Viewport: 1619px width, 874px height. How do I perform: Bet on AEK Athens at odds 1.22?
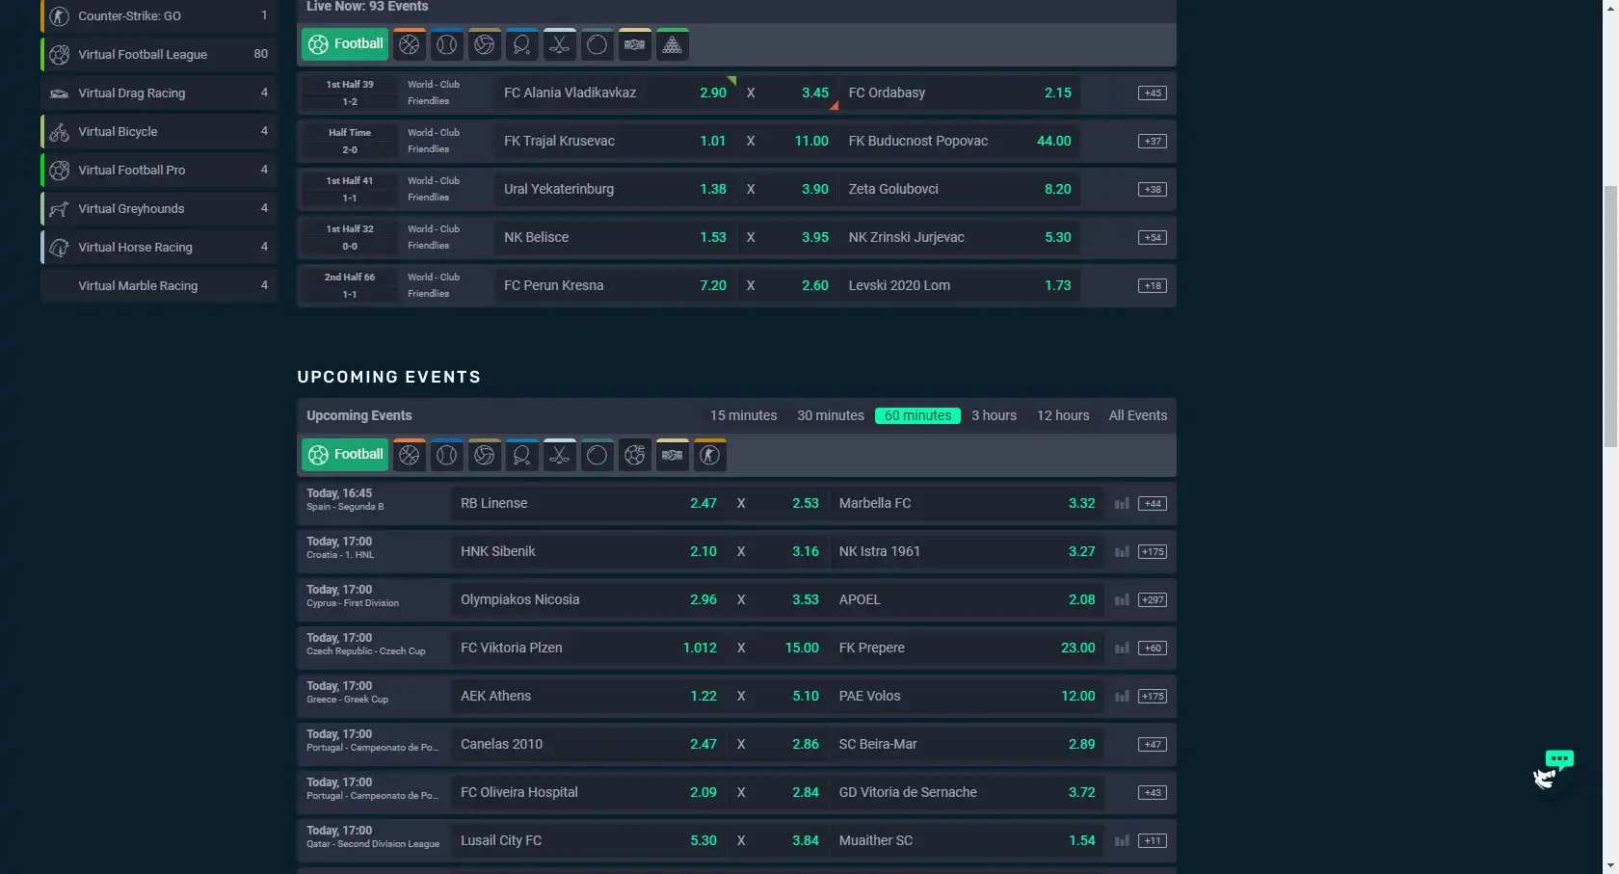[703, 697]
